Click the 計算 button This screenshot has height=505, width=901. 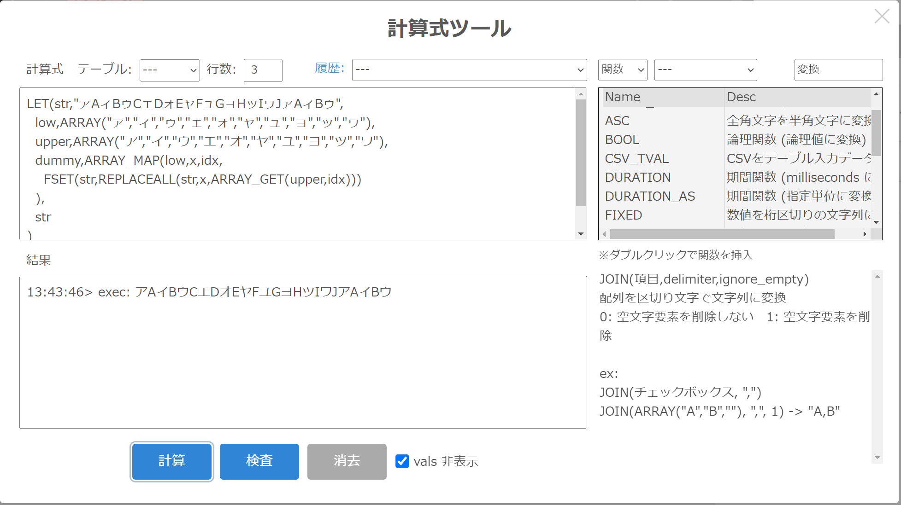click(171, 461)
